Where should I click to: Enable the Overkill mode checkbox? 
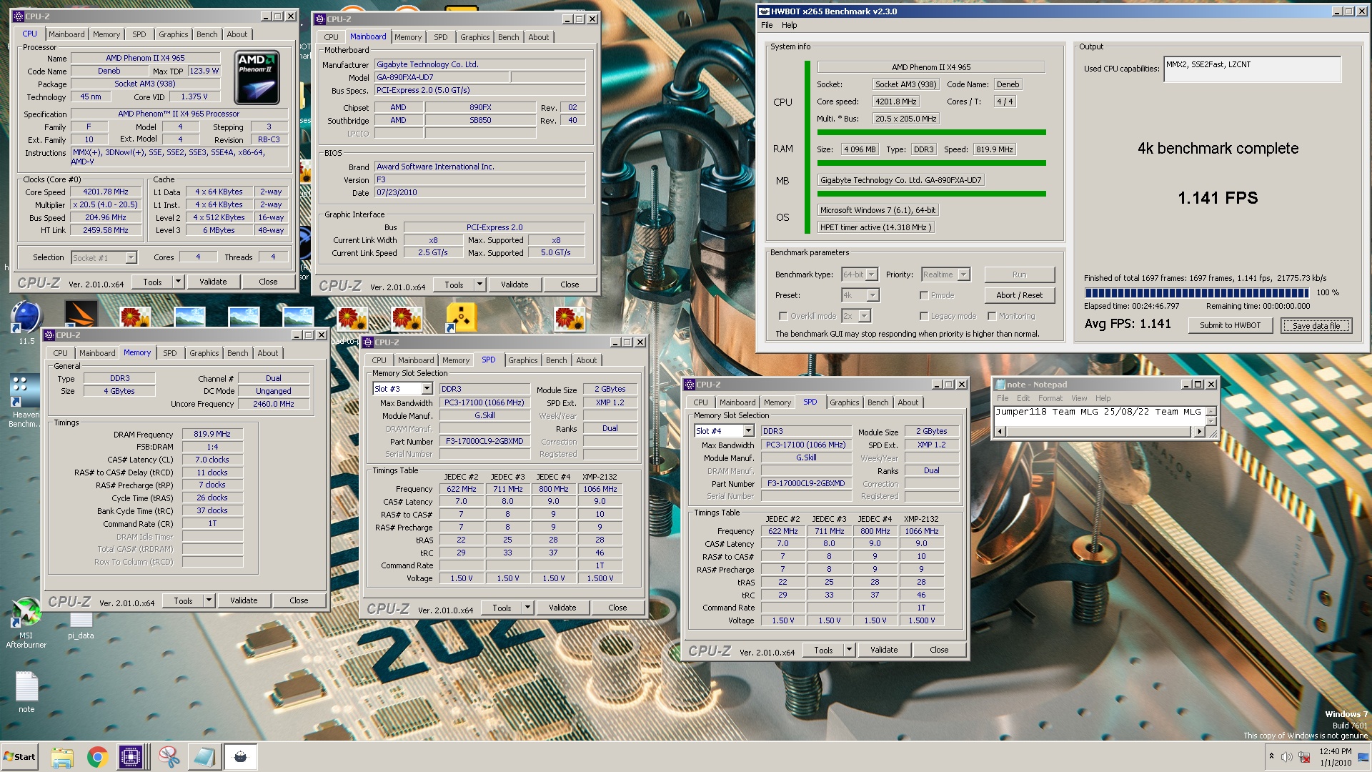[x=783, y=316]
